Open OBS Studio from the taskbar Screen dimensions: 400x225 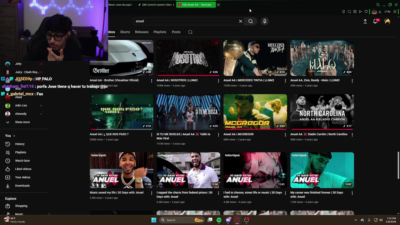pyautogui.click(x=247, y=220)
